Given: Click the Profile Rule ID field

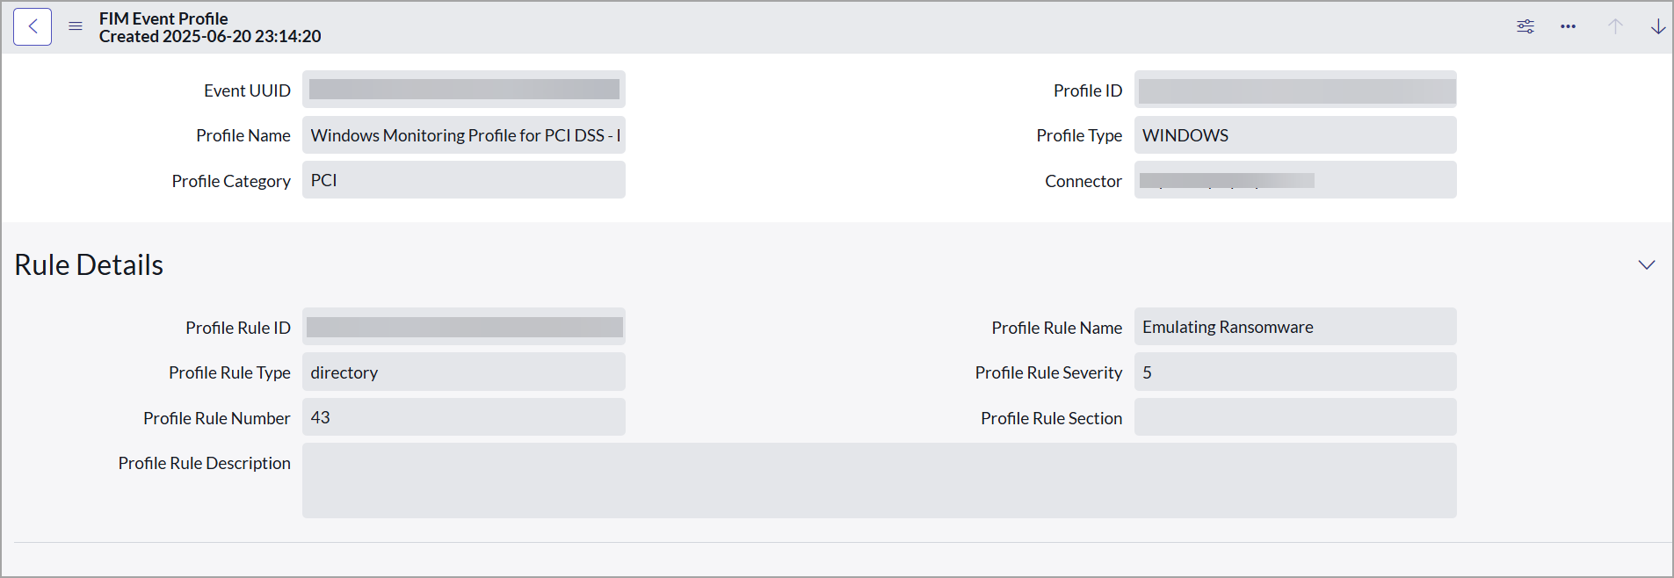Looking at the screenshot, I should pos(463,327).
